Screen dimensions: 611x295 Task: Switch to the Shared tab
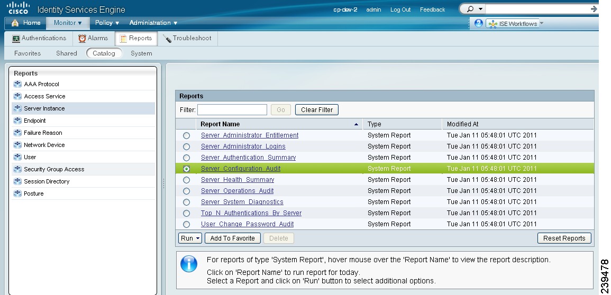[x=66, y=53]
